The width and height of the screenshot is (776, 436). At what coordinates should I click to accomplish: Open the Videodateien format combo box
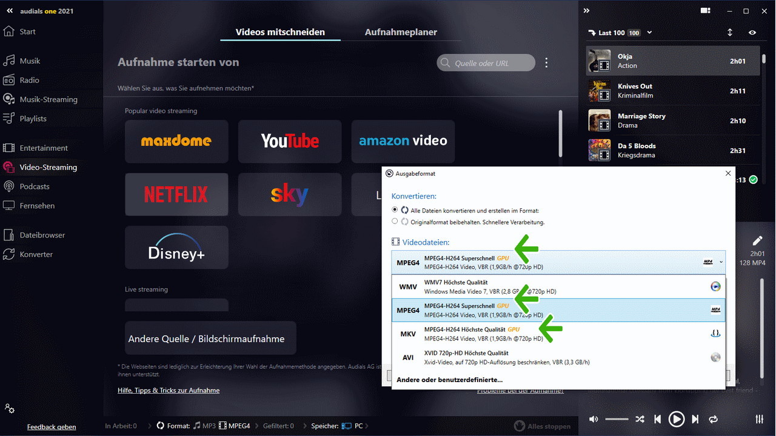pos(558,262)
